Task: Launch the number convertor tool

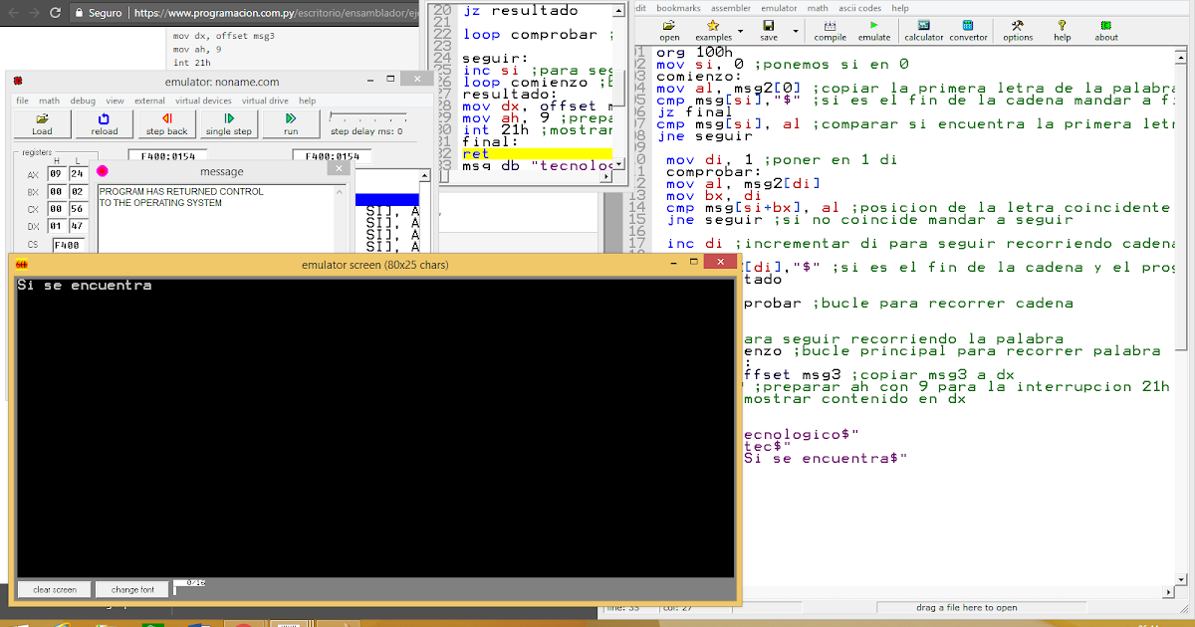Action: tap(968, 25)
